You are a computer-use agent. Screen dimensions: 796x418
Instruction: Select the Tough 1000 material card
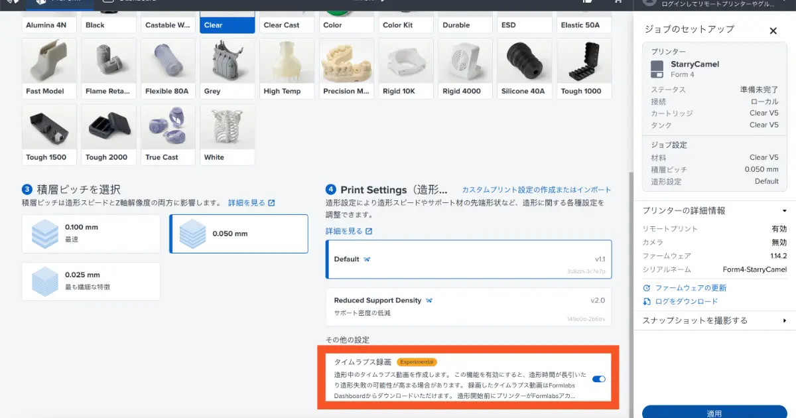coord(584,68)
